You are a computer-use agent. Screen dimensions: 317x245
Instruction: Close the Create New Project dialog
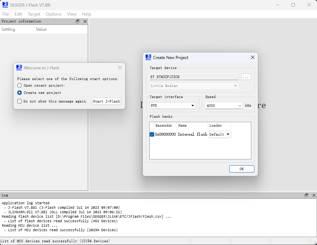(253, 57)
